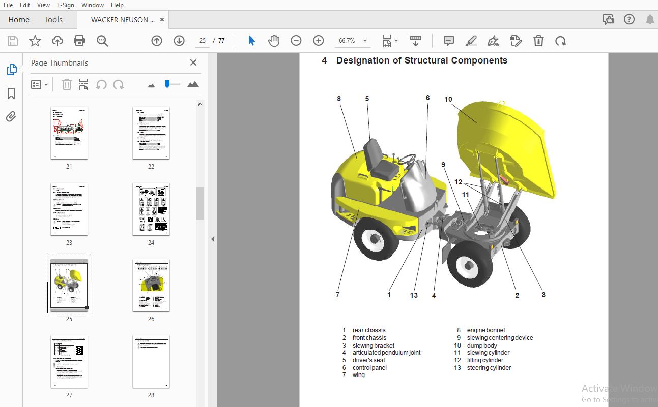Open fit page scrolling options icon
Viewport: 658px width, 407px height.
pyautogui.click(x=390, y=41)
